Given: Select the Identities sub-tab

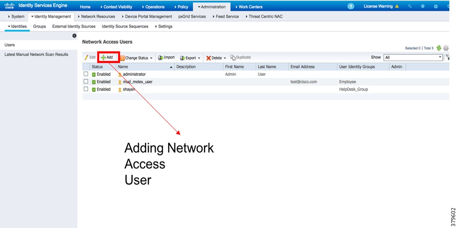Looking at the screenshot, I should [x=17, y=26].
